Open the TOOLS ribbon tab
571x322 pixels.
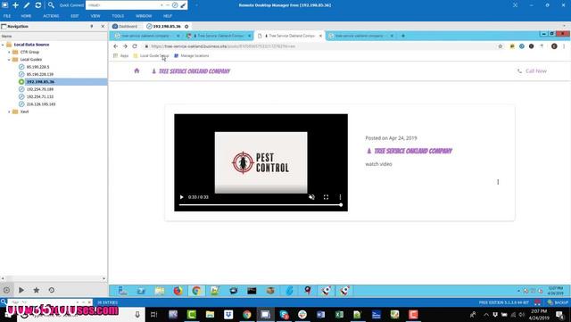point(118,16)
